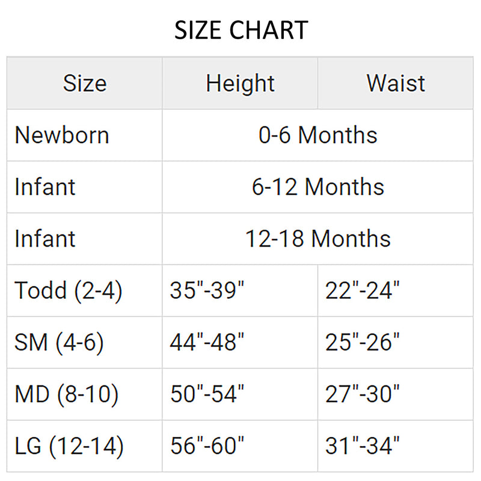Click the 50"-54" height cell
Image resolution: width=481 pixels, height=481 pixels.
pos(207,394)
